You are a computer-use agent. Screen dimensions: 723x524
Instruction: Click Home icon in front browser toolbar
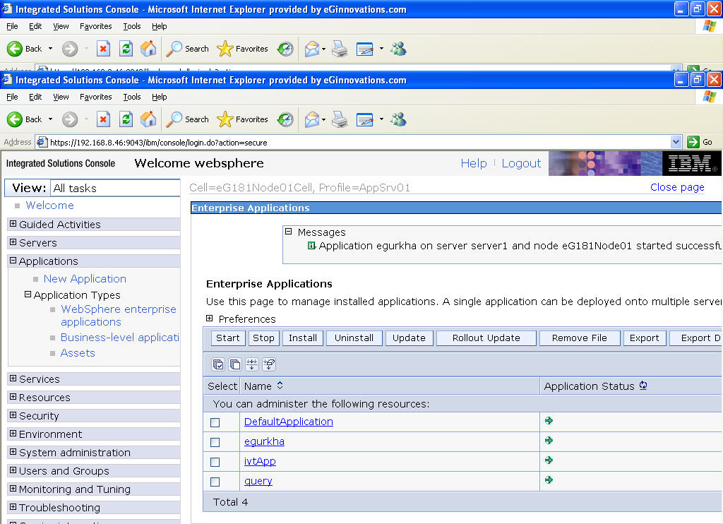coord(148,119)
